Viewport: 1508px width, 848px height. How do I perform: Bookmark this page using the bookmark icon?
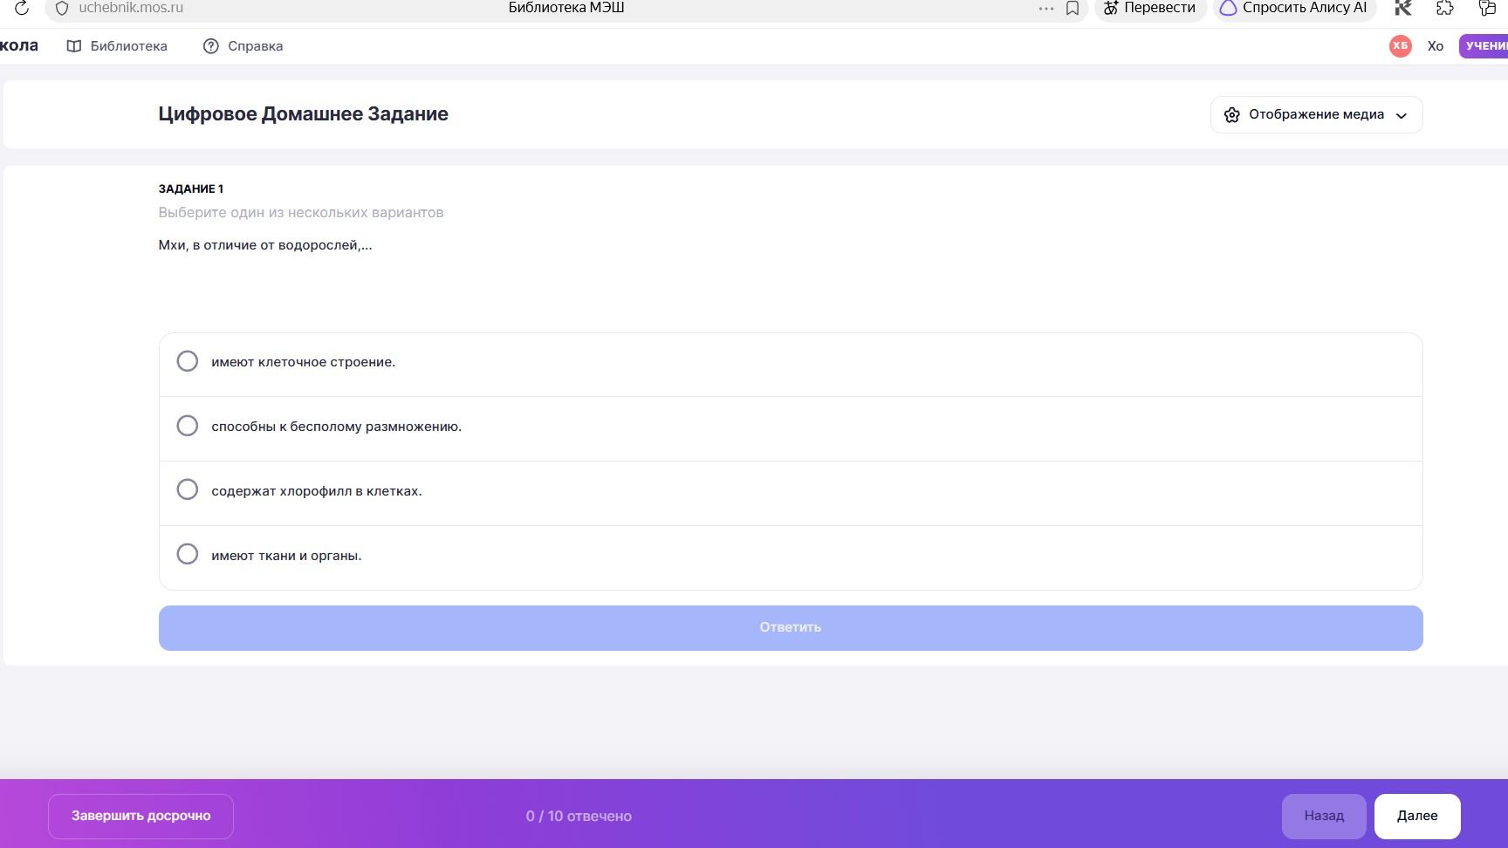click(1073, 8)
